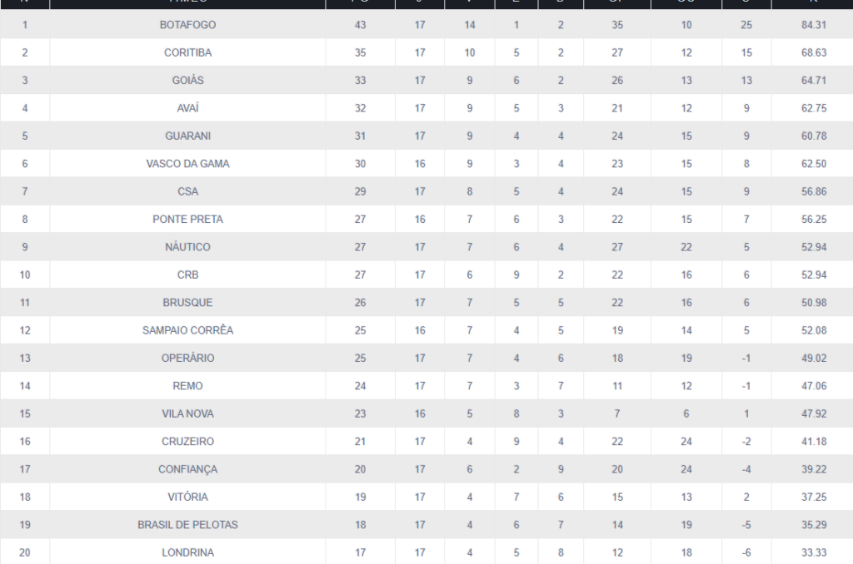Select SAMPAIO CORRÊA in the standings
This screenshot has height=564, width=853.
point(187,330)
